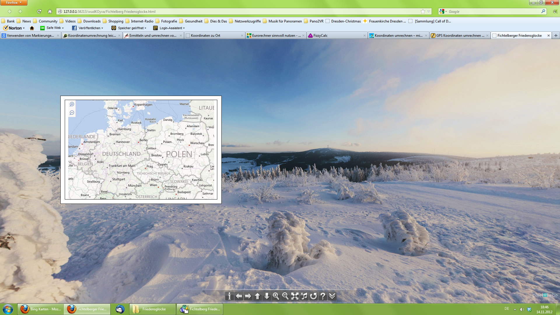Click the Google search input field
Image resolution: width=560 pixels, height=315 pixels.
[x=493, y=11]
